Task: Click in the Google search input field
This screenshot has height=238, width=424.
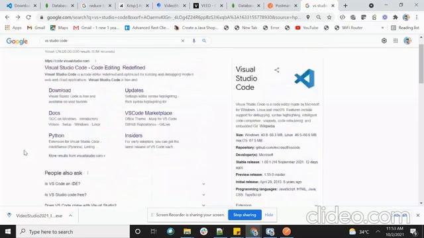Action: (x=111, y=41)
